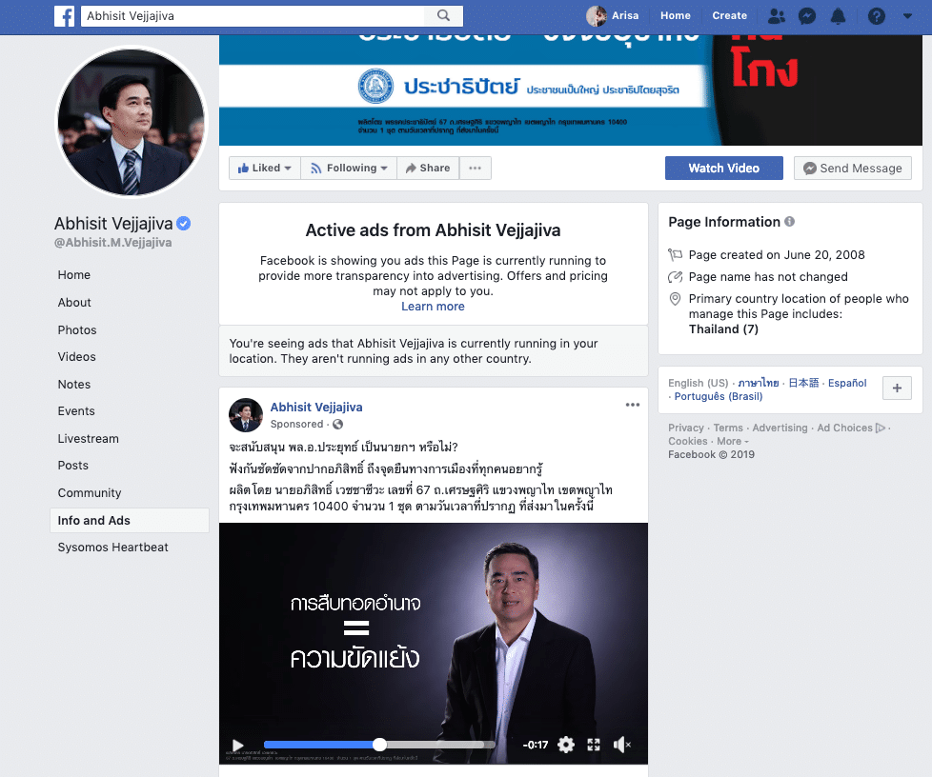Open video settings gear icon
The height and width of the screenshot is (777, 932).
point(566,745)
